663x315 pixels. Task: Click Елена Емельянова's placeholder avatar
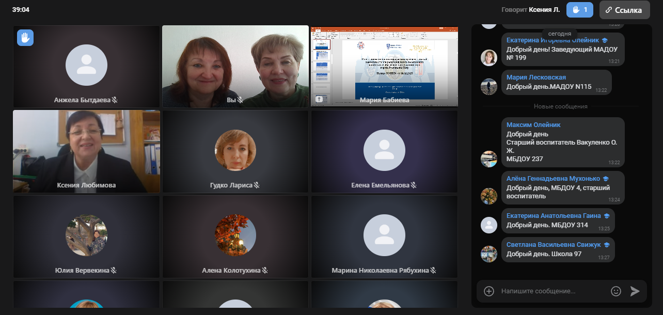pyautogui.click(x=384, y=150)
